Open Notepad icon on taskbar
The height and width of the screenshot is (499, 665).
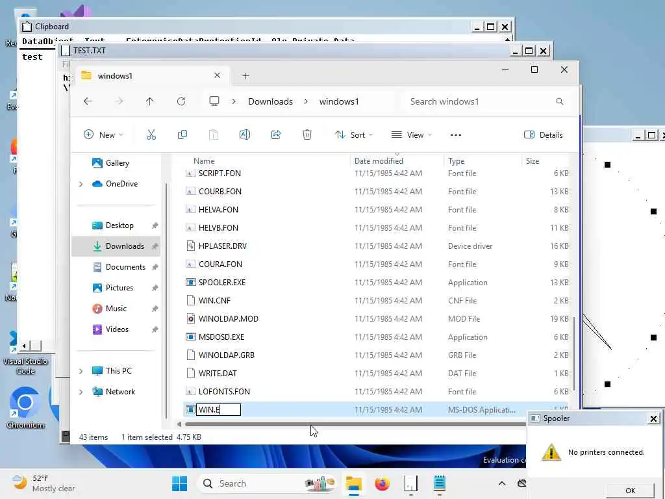point(440,483)
